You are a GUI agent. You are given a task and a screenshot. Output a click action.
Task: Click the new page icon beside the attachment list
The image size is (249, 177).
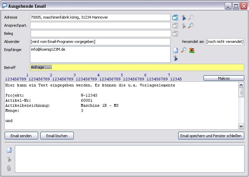pyautogui.click(x=9, y=150)
